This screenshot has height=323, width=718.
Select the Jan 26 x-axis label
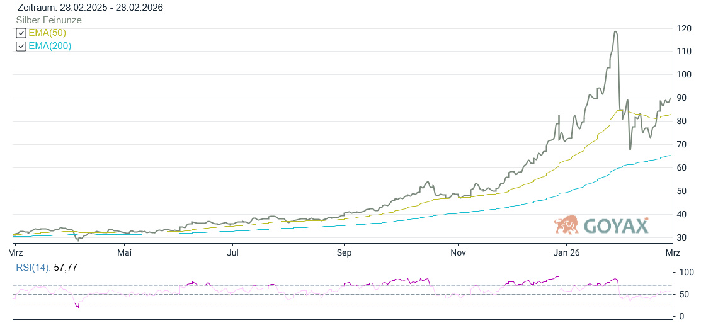tap(566, 252)
